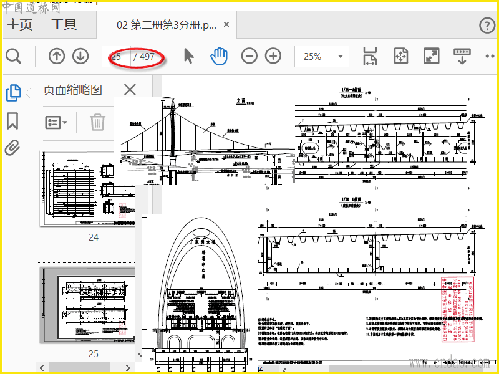Click the page label 24
The image size is (499, 374).
93,237
